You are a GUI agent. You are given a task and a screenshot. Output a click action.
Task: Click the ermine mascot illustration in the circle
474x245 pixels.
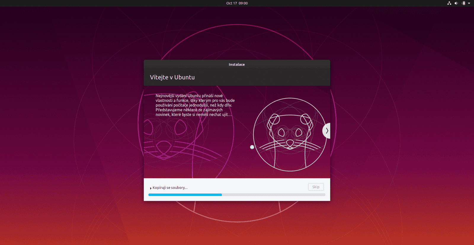tap(290, 134)
